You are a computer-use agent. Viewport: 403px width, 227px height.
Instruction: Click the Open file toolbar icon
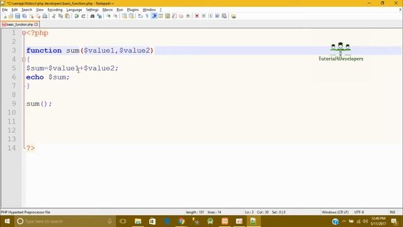click(x=11, y=16)
